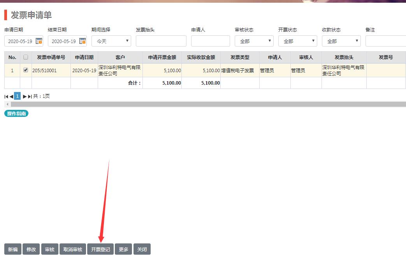Open the 结束日期 calendar picker icon

click(83, 41)
